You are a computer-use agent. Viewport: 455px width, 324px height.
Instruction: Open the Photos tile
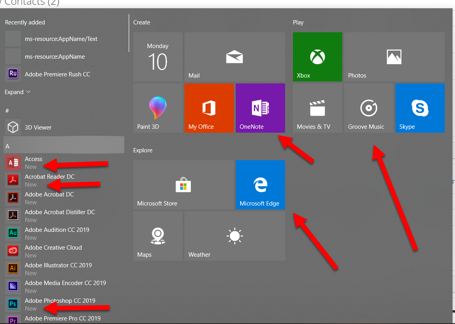click(x=394, y=57)
